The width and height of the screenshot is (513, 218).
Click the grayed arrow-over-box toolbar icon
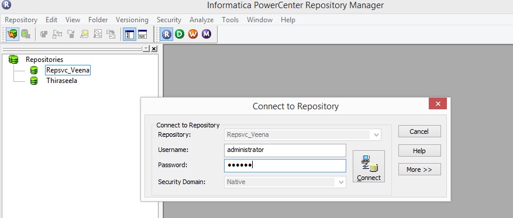(71, 34)
